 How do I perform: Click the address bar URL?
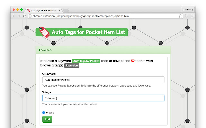tap(81, 16)
